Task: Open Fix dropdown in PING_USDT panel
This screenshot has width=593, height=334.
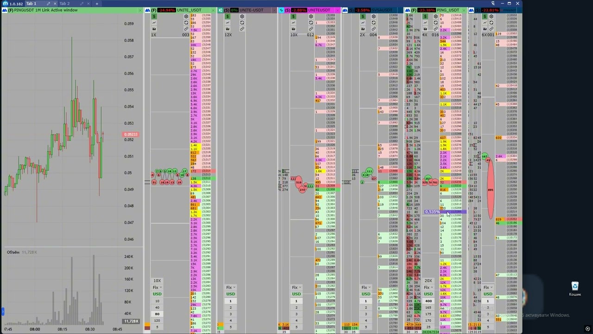Action: coord(428,288)
